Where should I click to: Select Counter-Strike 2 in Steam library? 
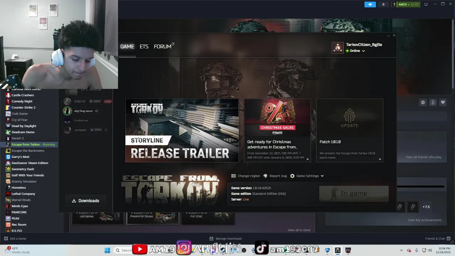click(x=23, y=107)
